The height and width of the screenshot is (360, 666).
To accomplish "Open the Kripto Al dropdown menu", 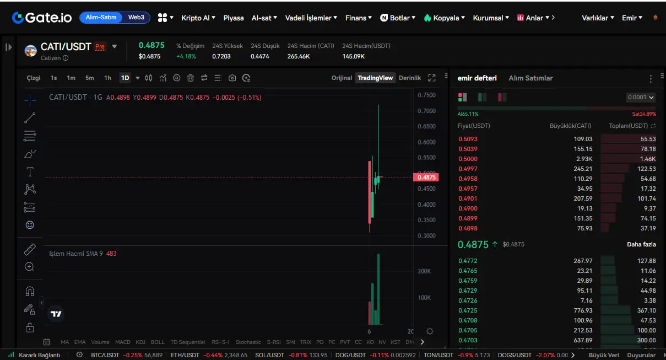I will click(199, 18).
